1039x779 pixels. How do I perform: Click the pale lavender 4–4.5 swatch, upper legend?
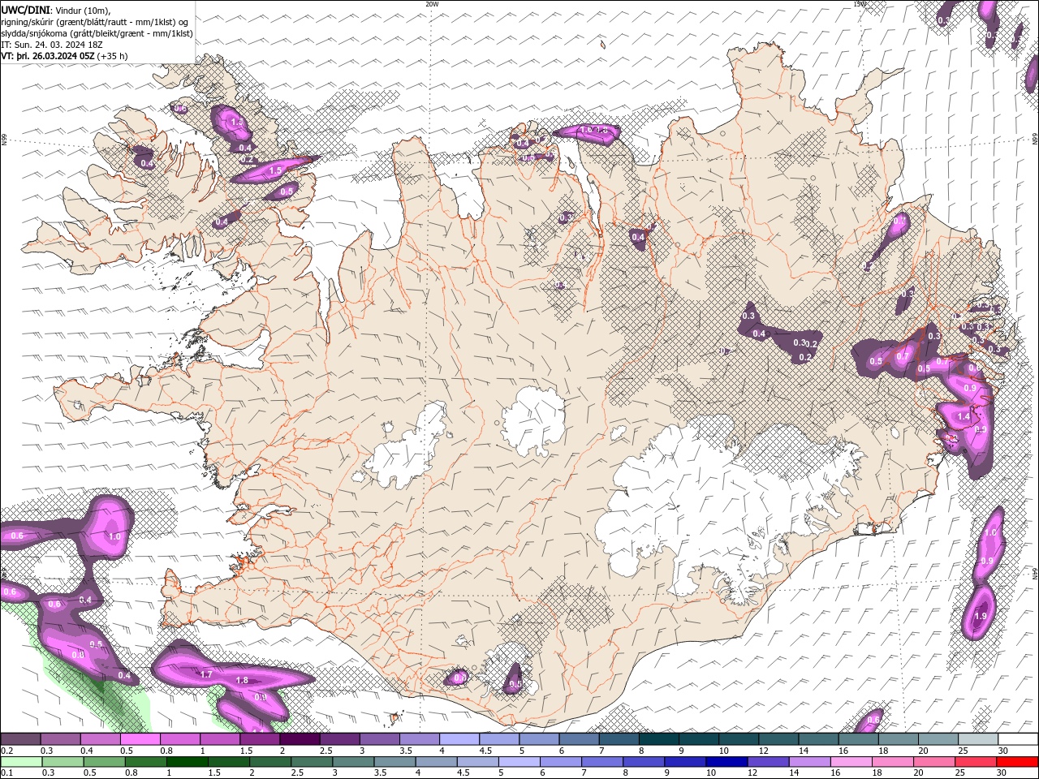pos(459,739)
